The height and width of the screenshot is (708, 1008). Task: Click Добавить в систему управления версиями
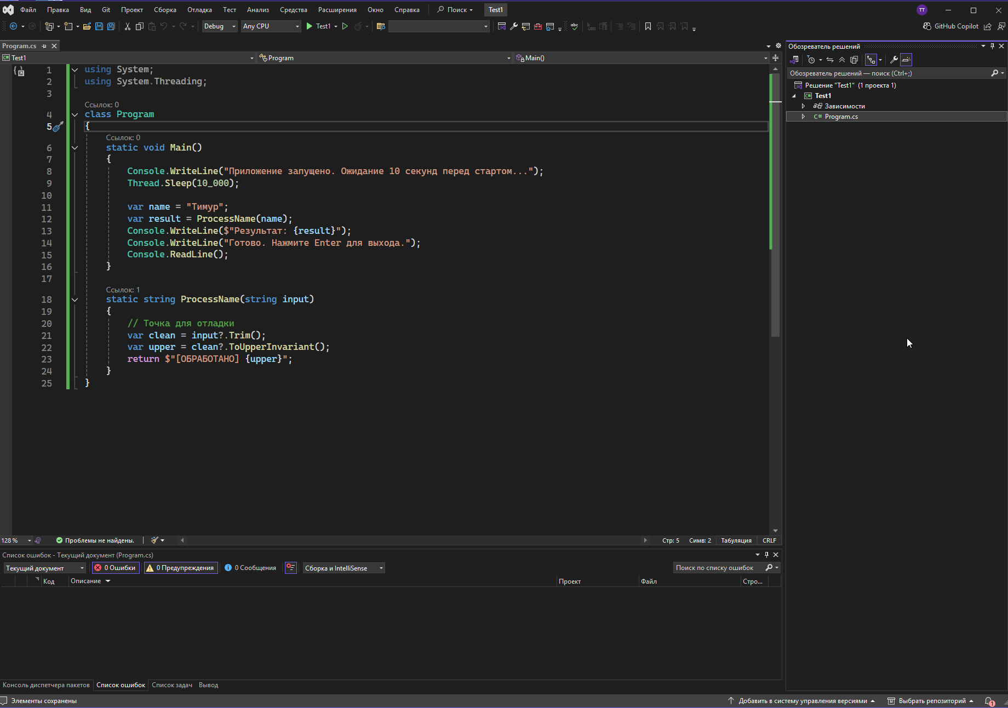(x=802, y=701)
